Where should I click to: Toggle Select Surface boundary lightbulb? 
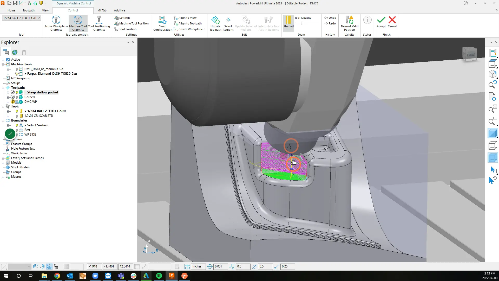[17, 125]
